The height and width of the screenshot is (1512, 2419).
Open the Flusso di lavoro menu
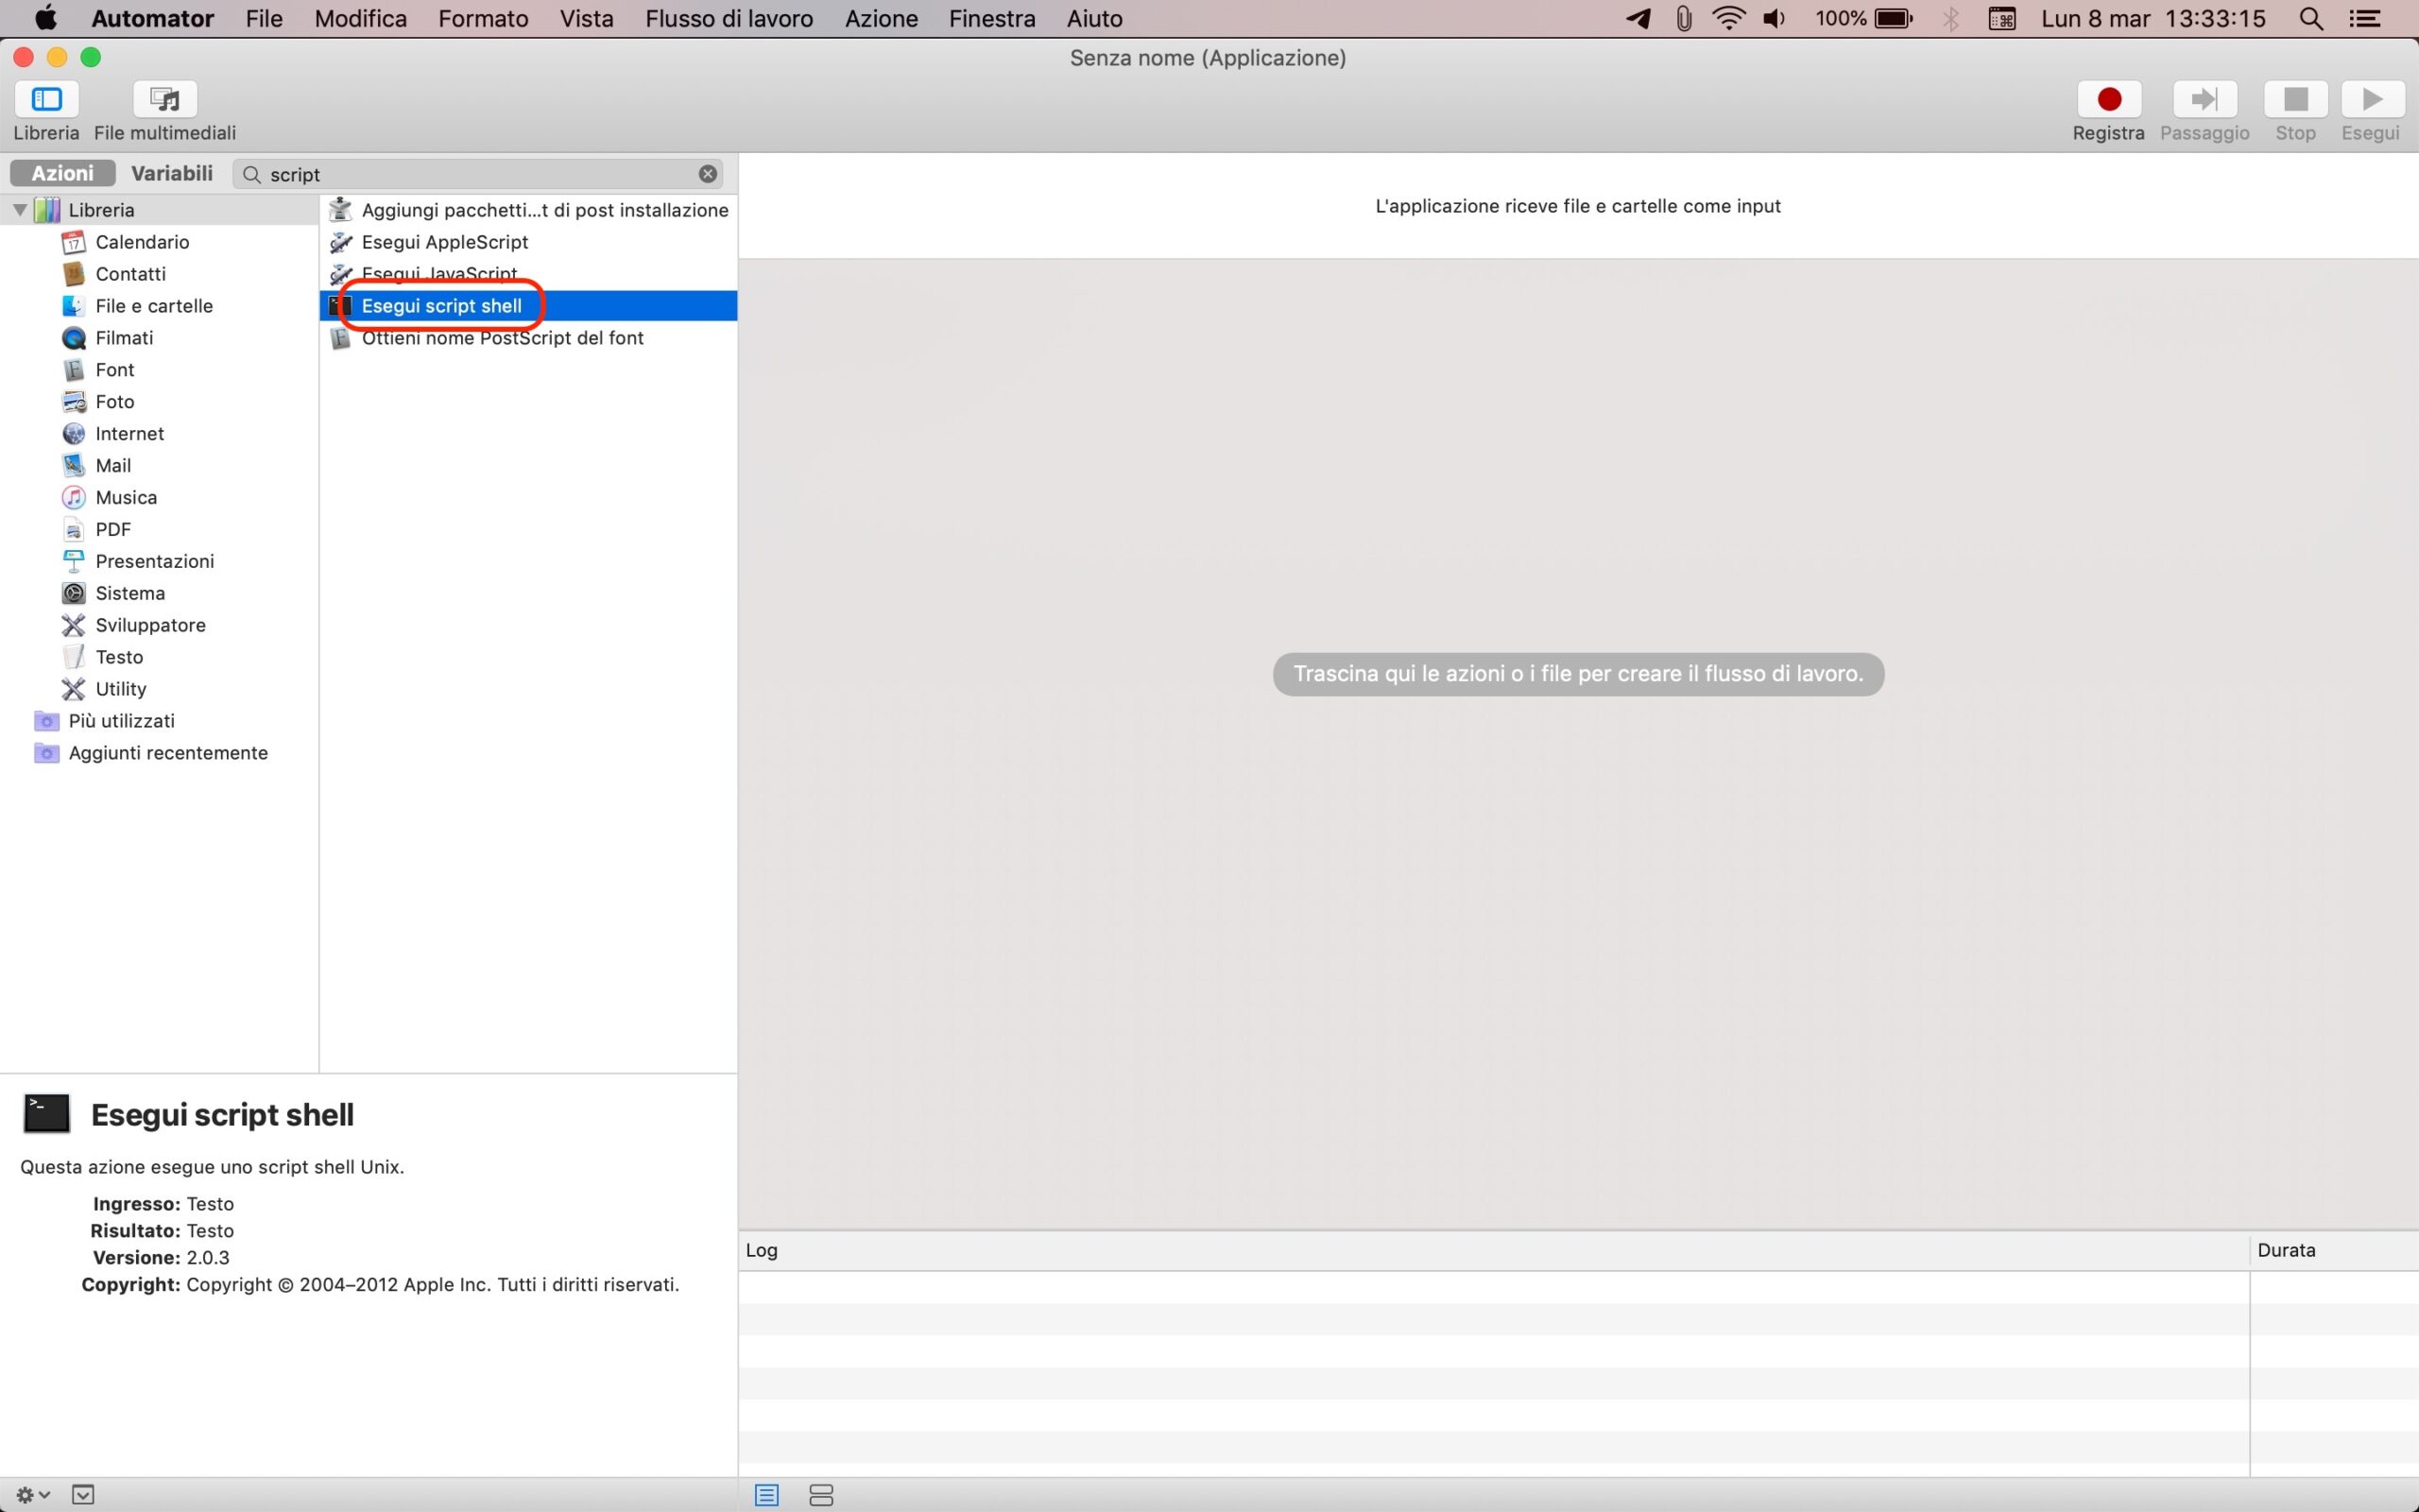(x=729, y=18)
